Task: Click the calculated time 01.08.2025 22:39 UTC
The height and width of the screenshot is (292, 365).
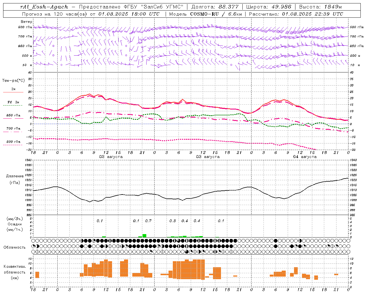Action: coord(313,14)
